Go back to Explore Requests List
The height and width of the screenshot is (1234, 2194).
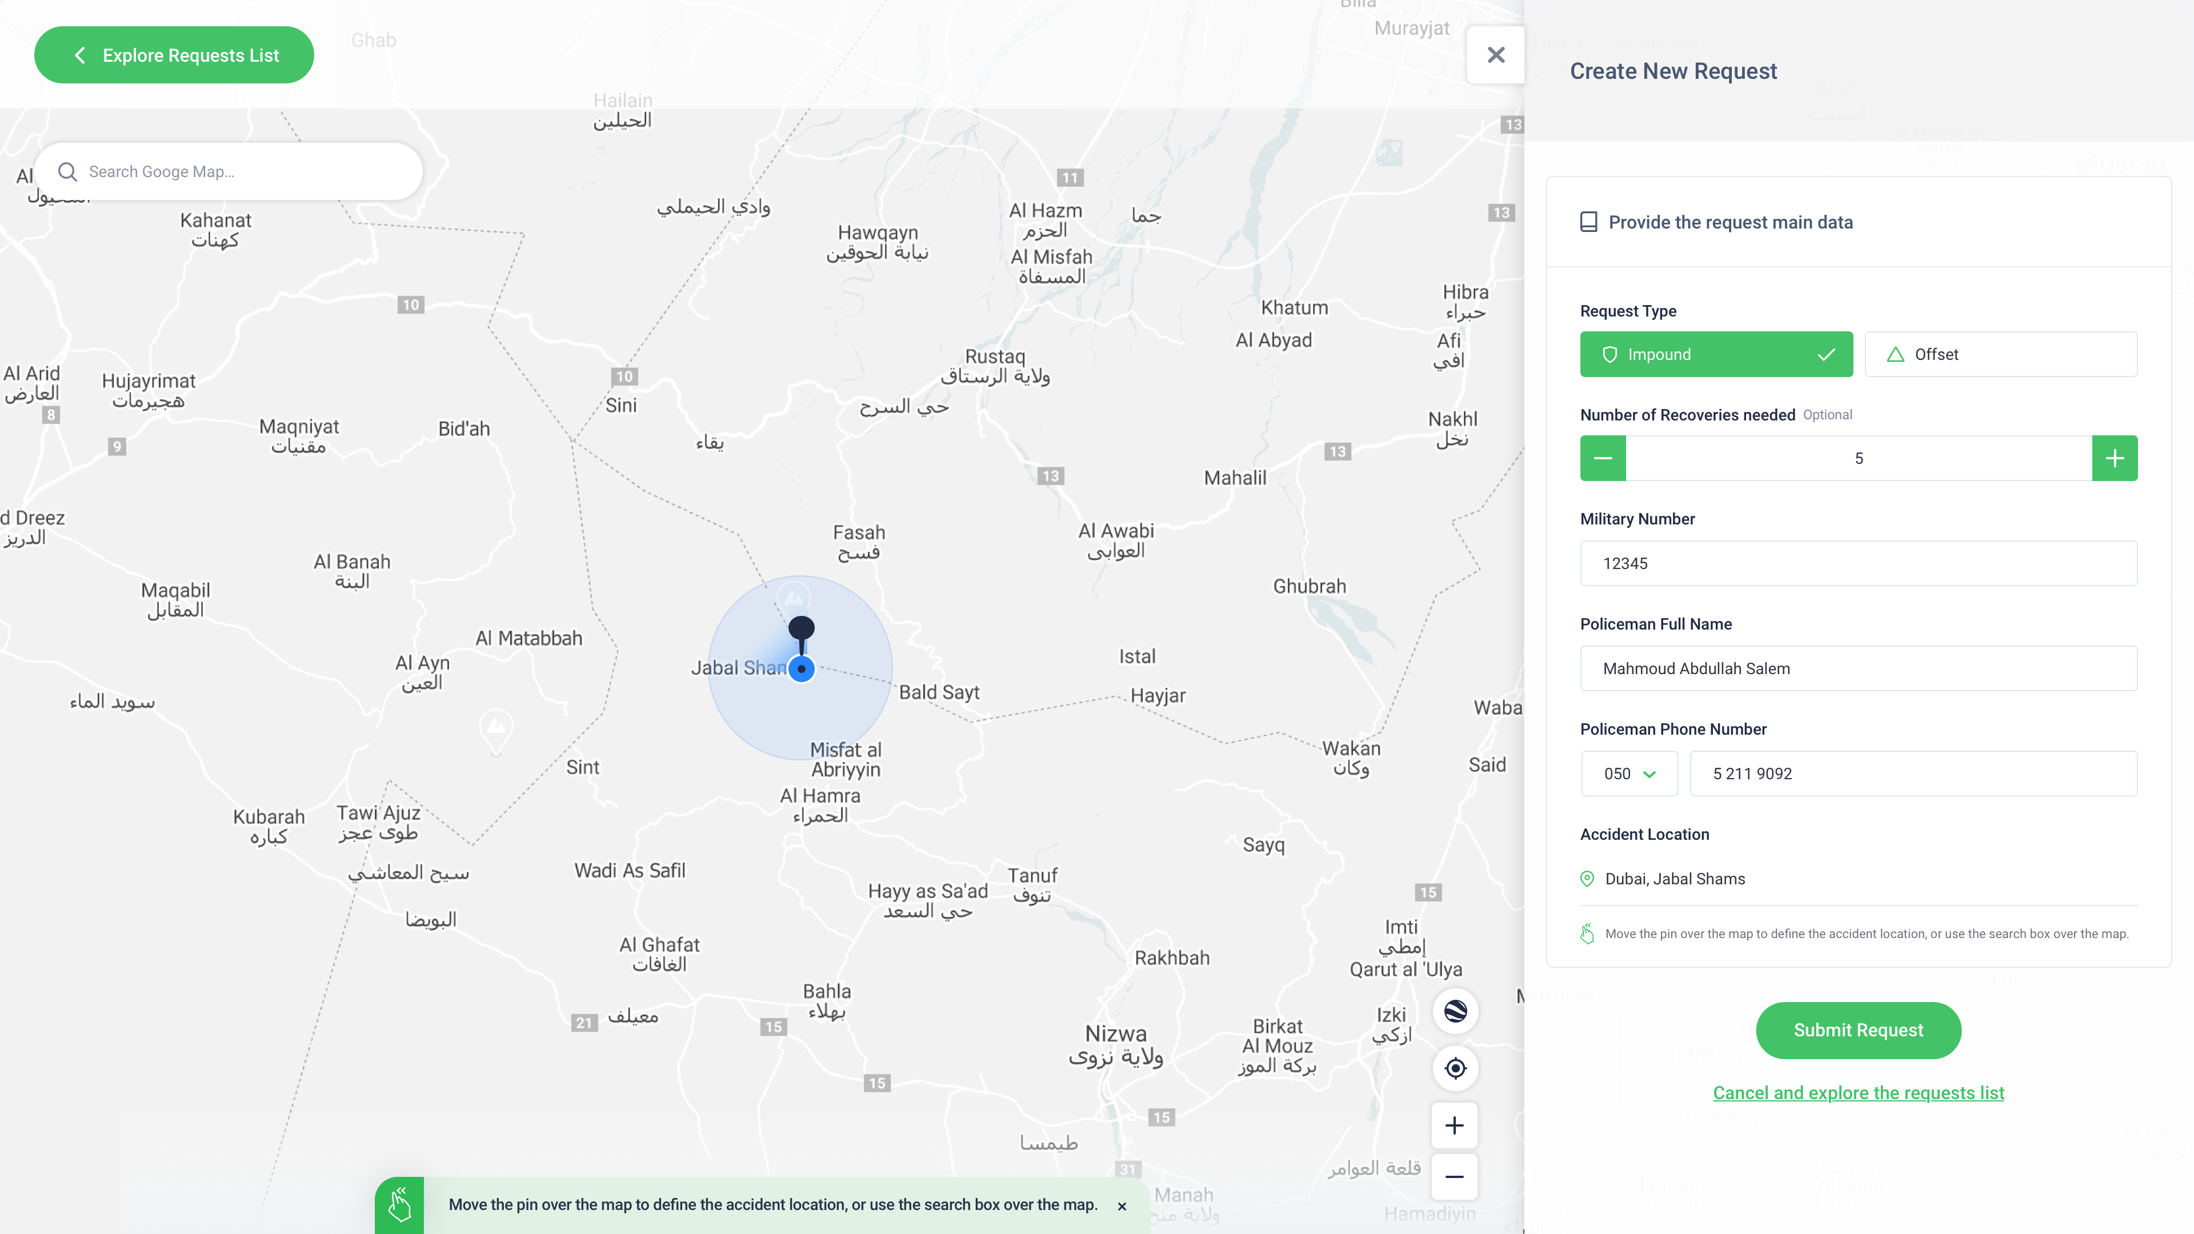pyautogui.click(x=174, y=55)
